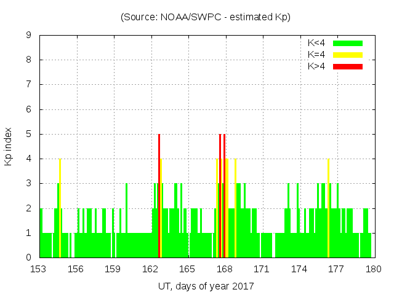Click the x-axis tick label 153

coord(39,269)
